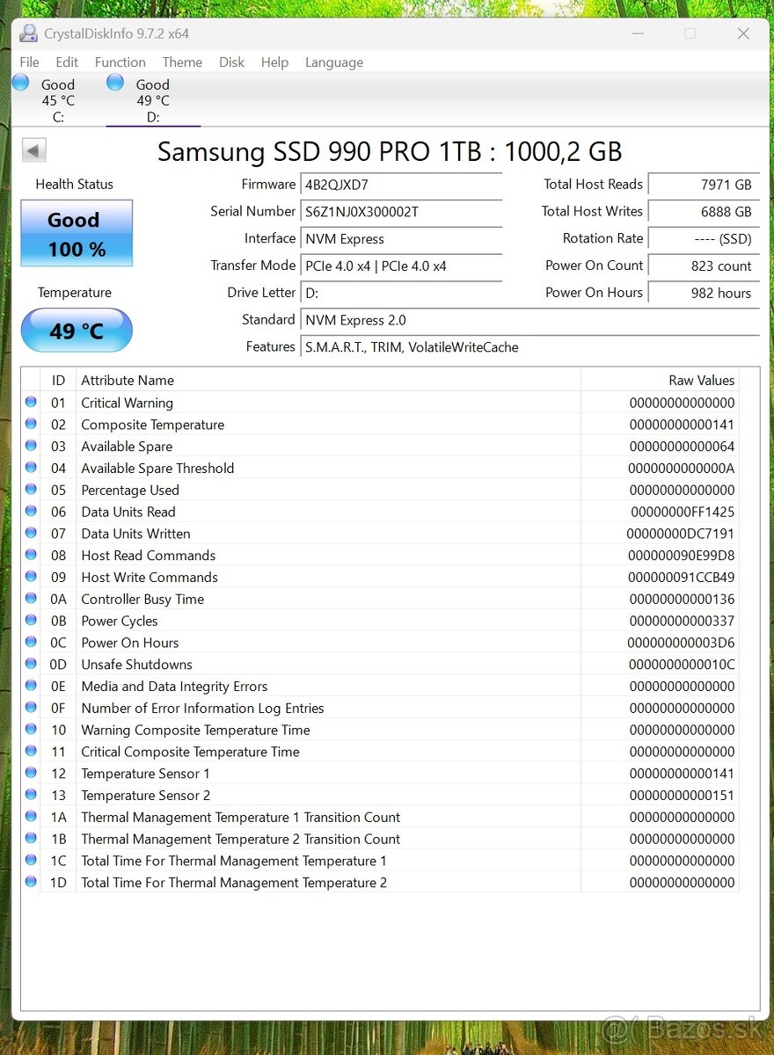Screen dimensions: 774x1055
Task: Click the status dot beside Power Cycles
Action: point(31,621)
